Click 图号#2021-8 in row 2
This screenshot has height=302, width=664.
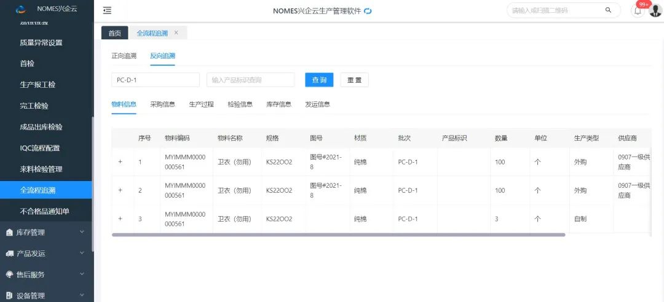point(326,190)
